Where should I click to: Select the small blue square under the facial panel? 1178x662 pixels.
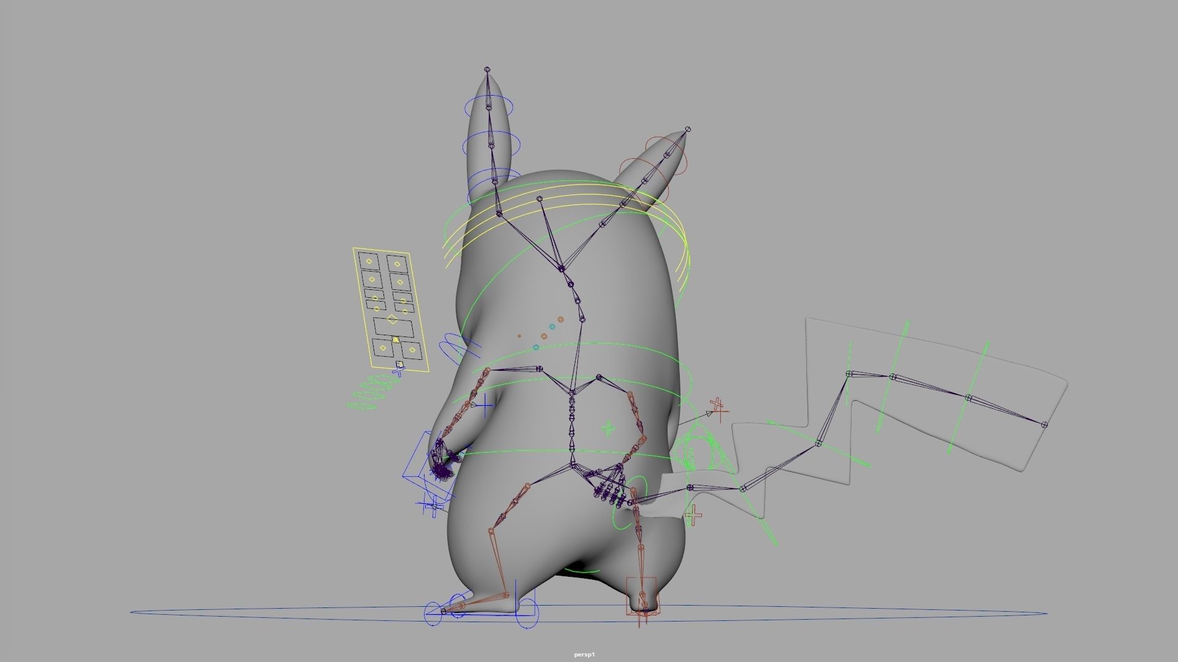(x=400, y=365)
